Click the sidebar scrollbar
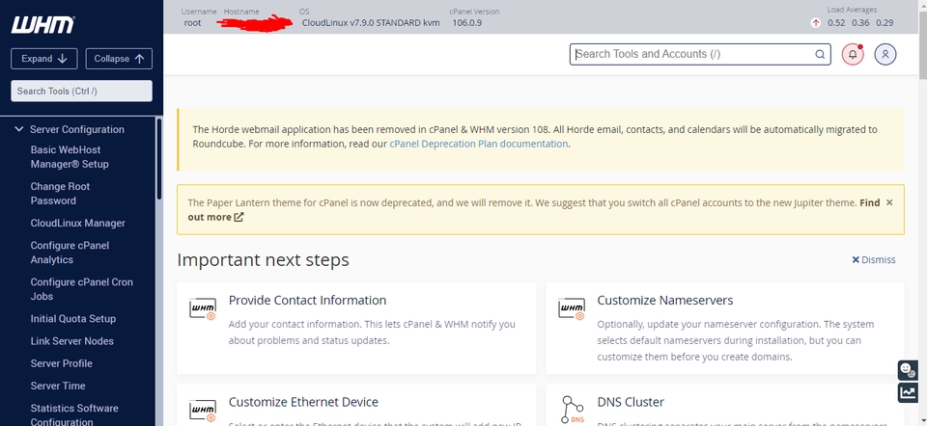This screenshot has width=927, height=426. point(158,159)
